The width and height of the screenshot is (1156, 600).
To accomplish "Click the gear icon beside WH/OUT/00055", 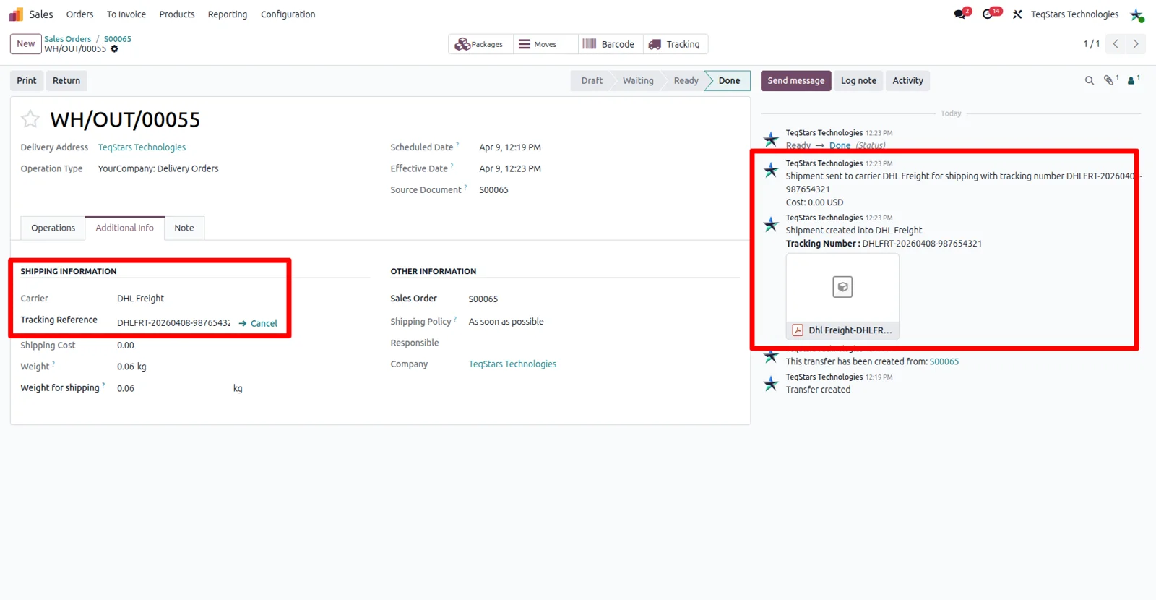I will 114,49.
